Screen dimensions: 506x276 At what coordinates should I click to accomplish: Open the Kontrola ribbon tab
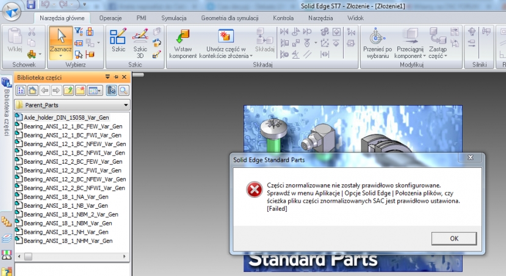click(x=283, y=18)
